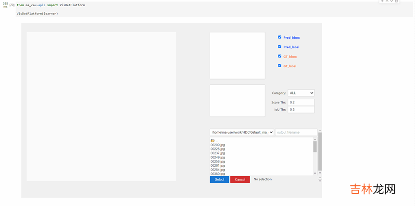The height and width of the screenshot is (206, 415).
Task: Move cell down with the down arrow icon
Action: (x=392, y=1)
